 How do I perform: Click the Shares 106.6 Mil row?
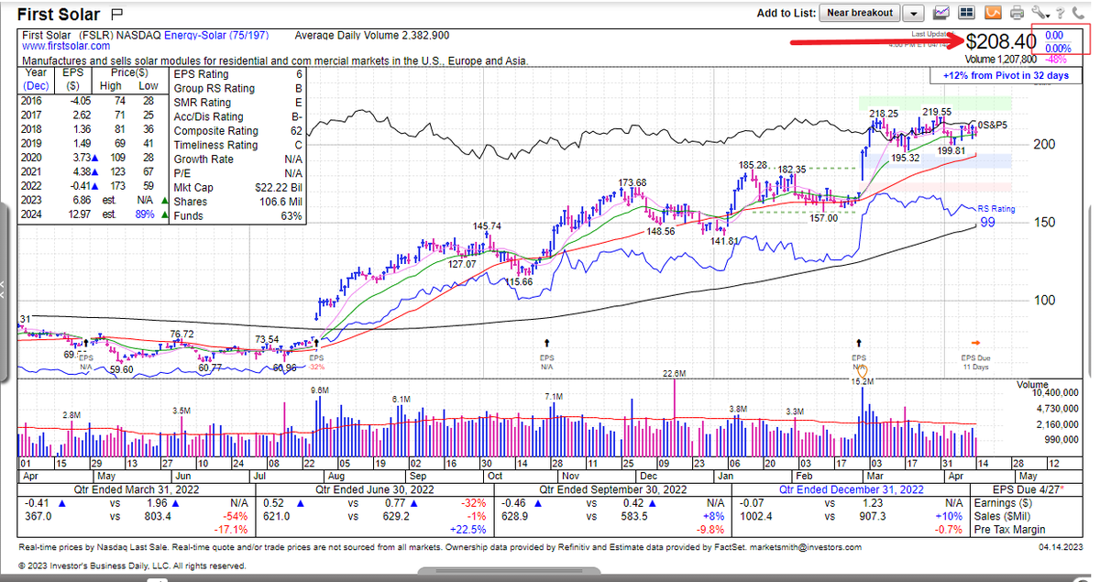[238, 202]
